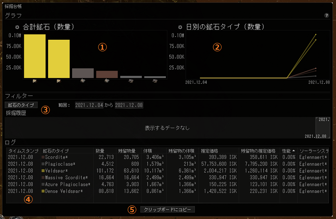Sort by 体積 column header
The image size is (336, 219).
click(x=153, y=151)
